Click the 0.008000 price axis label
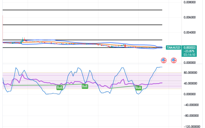 click(190, 2)
